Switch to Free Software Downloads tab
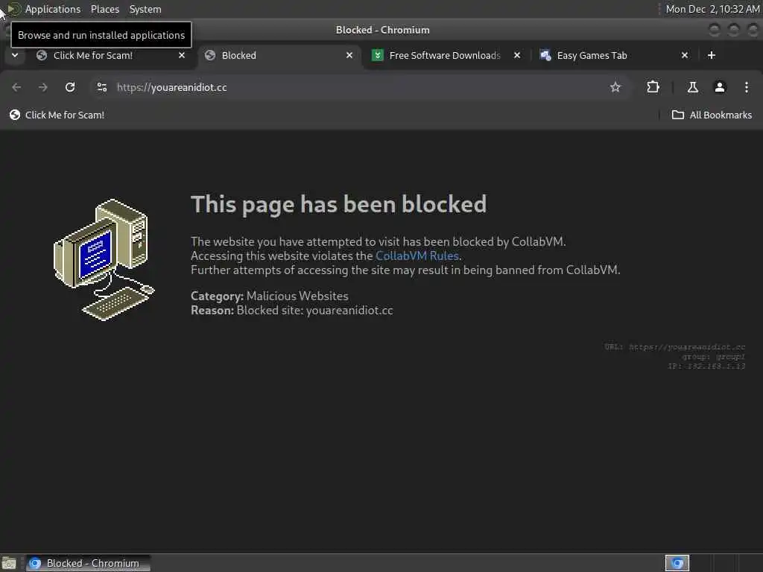763x572 pixels. point(447,55)
